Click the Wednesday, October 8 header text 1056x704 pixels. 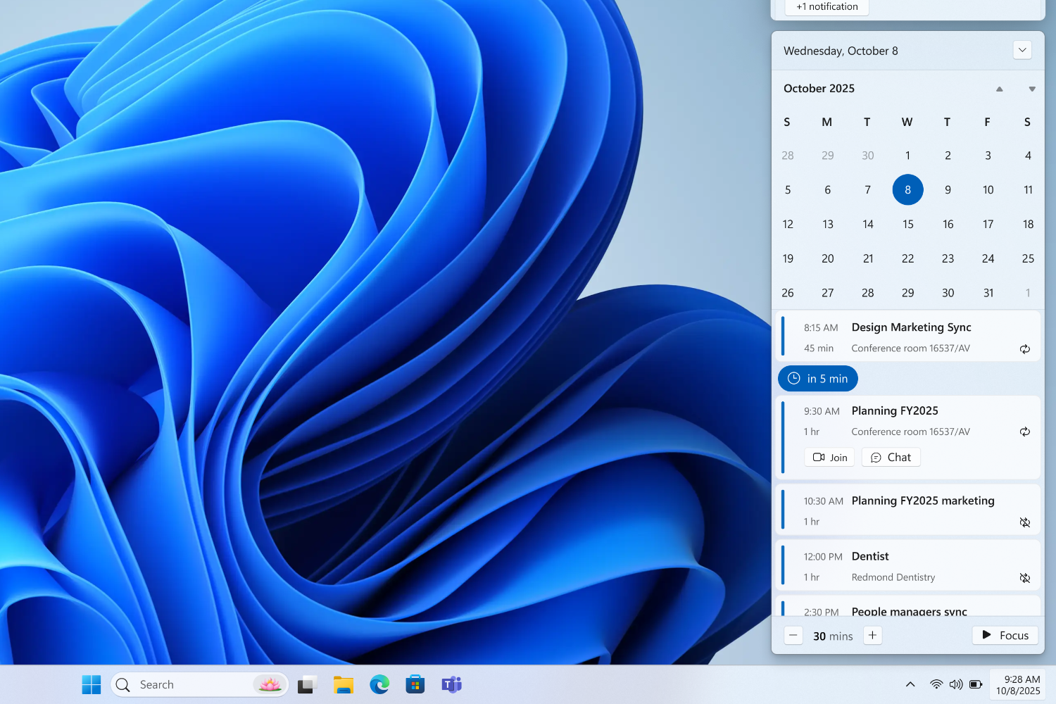coord(841,51)
